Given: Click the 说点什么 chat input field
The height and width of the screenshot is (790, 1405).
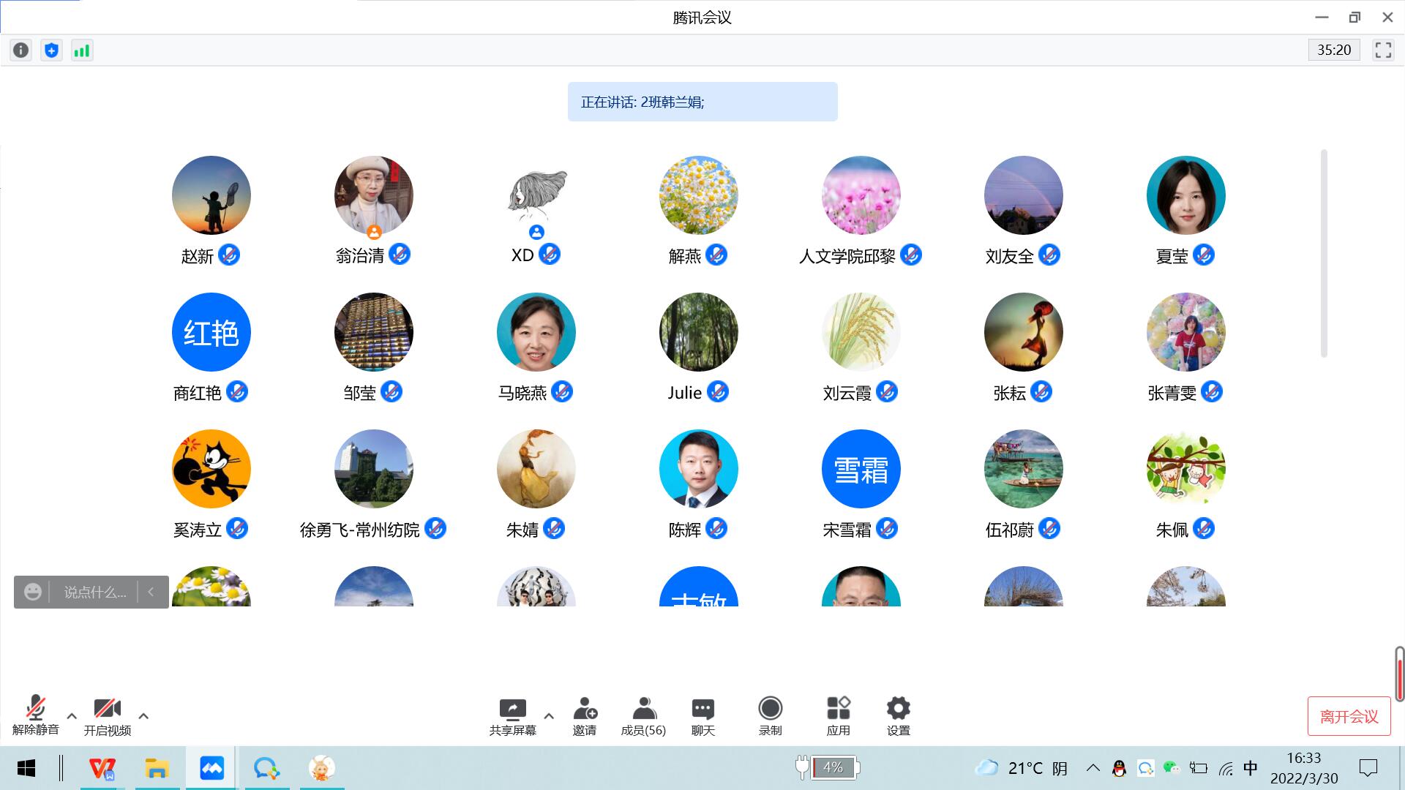Looking at the screenshot, I should coord(95,592).
